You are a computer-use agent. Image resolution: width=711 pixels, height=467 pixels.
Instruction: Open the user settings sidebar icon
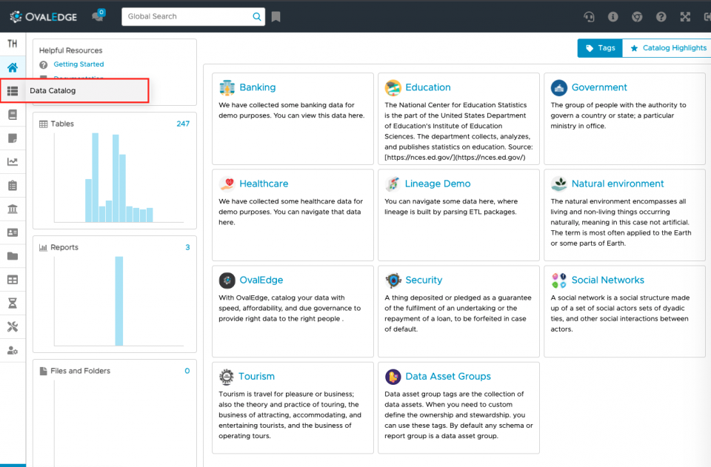(x=13, y=350)
